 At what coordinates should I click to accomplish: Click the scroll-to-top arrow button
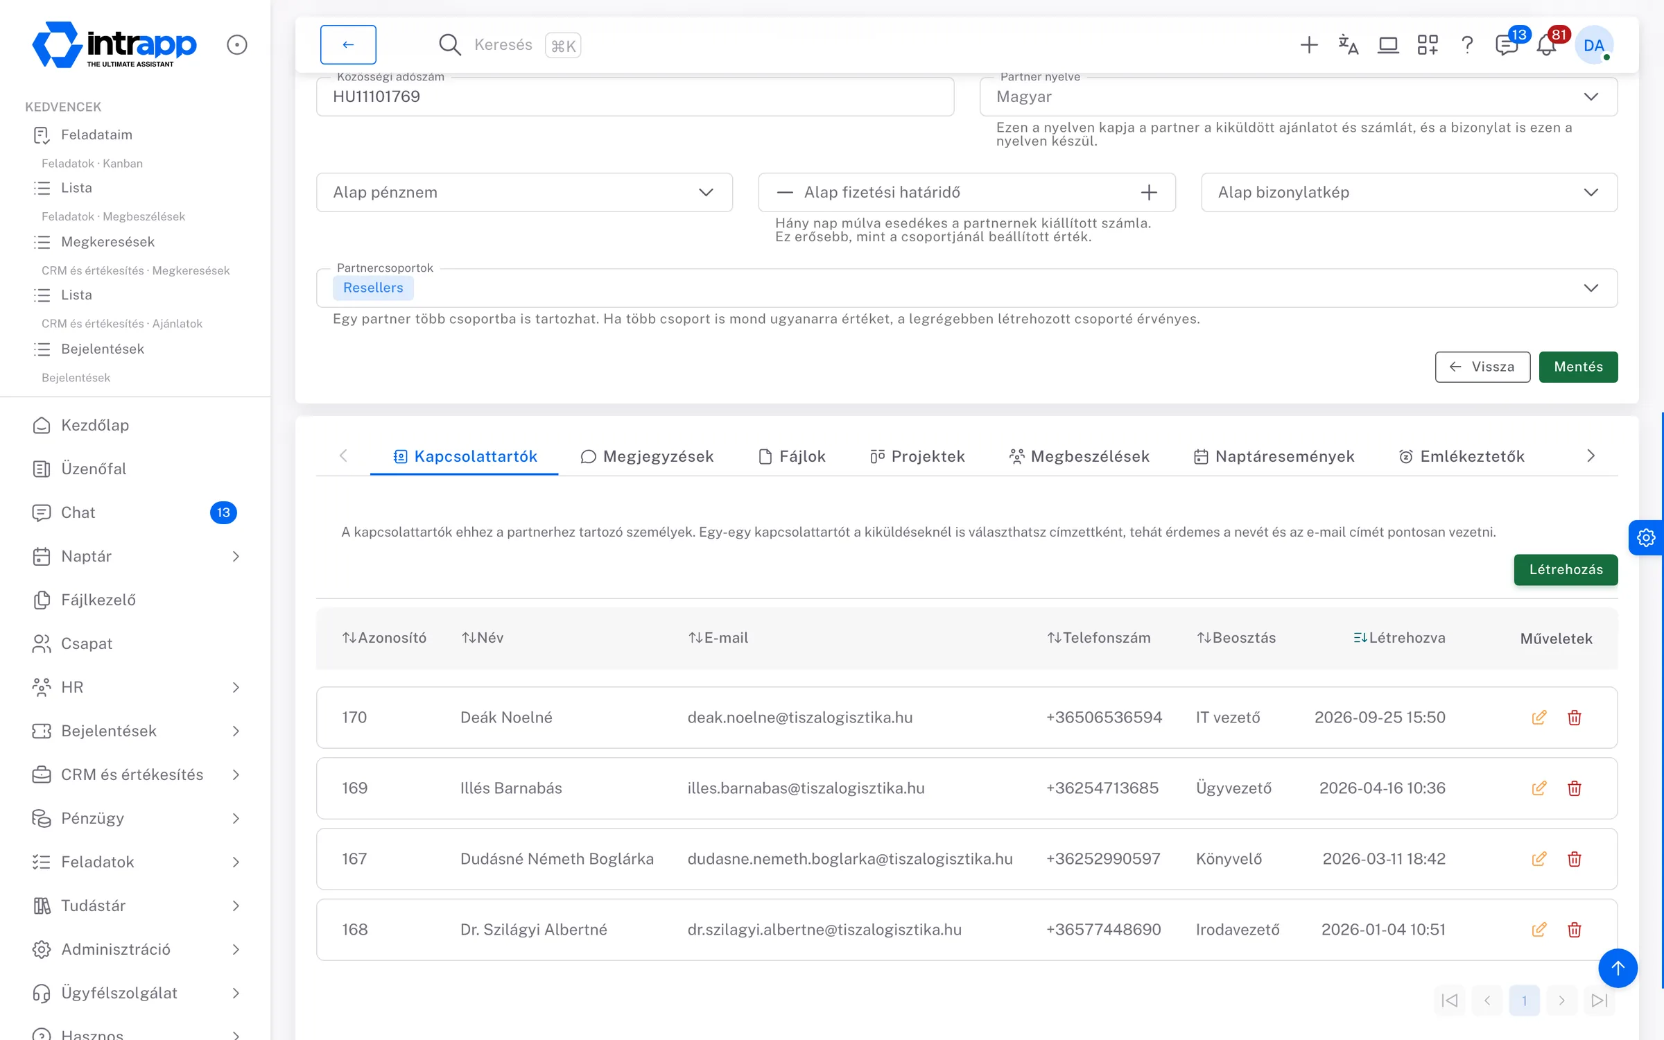tap(1618, 968)
